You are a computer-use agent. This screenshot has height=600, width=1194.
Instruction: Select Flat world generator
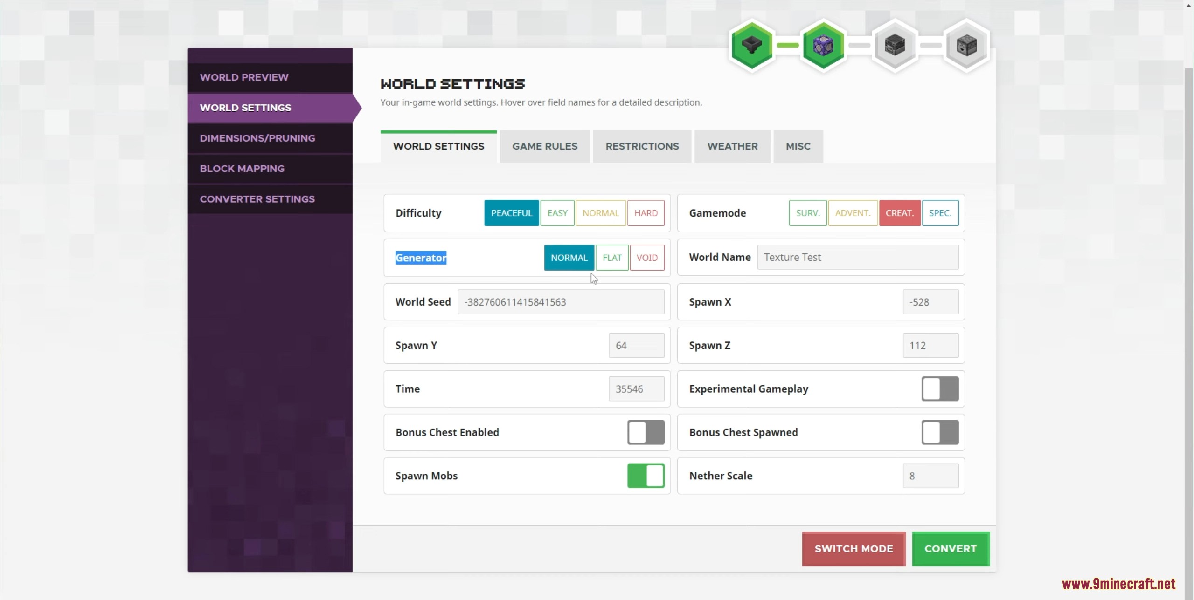point(612,258)
